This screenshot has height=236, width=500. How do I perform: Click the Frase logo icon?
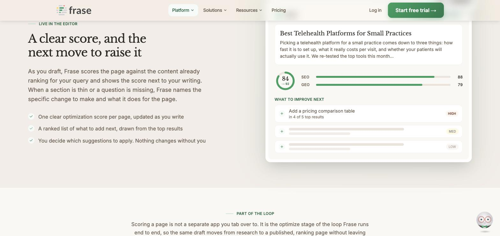pyautogui.click(x=62, y=10)
